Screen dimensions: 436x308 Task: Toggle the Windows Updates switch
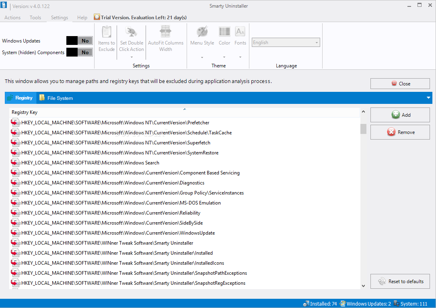[x=80, y=41]
